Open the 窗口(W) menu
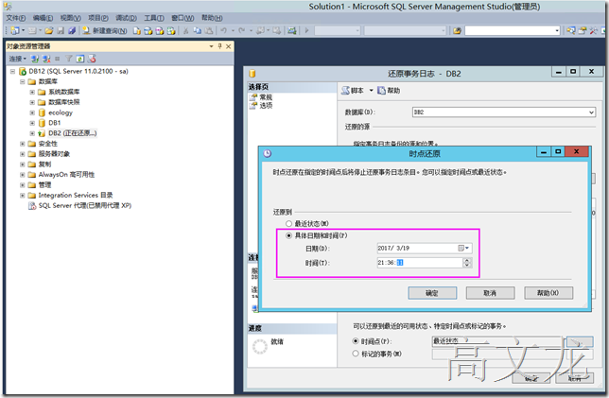Screen dimensions: 609x398 [x=183, y=18]
